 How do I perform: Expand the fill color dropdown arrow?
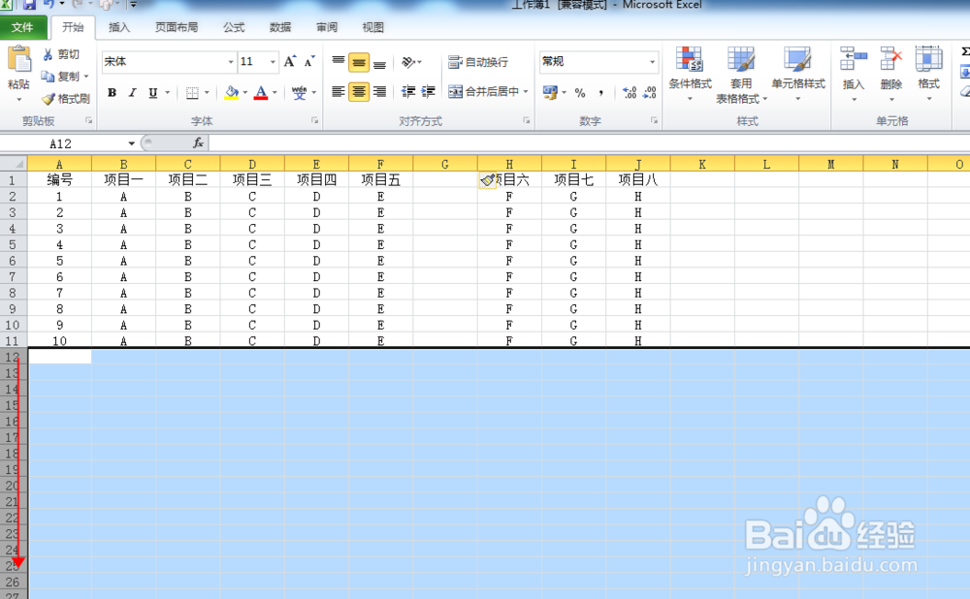coord(245,93)
